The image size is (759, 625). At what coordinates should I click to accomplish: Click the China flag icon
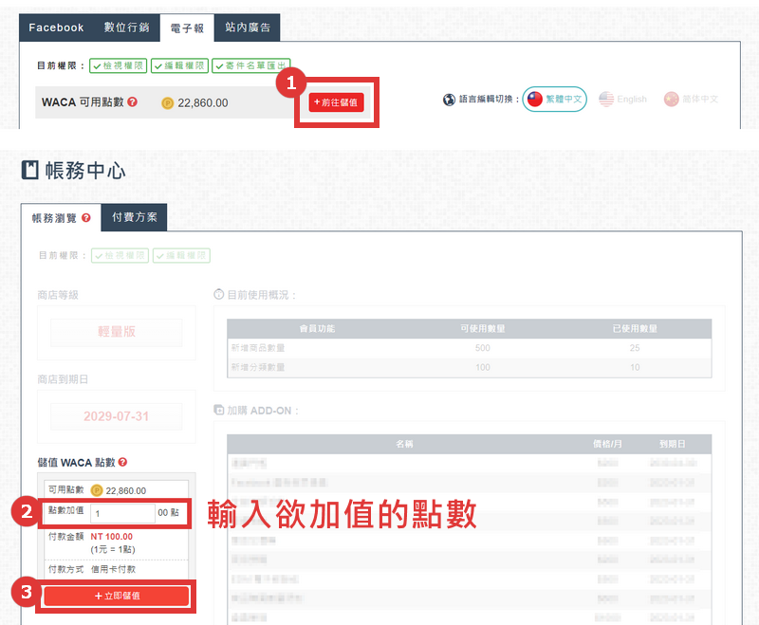point(672,100)
